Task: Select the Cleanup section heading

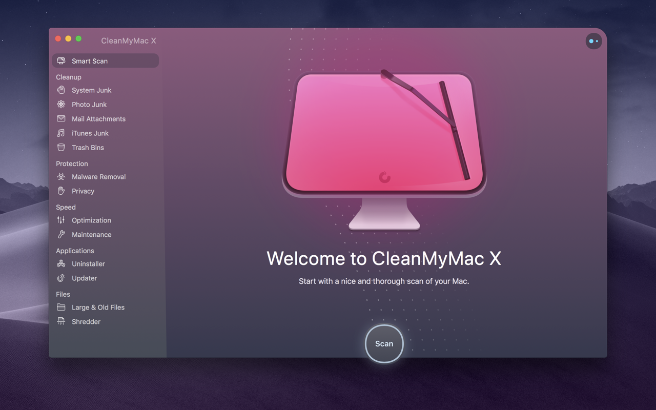Action: click(x=68, y=77)
